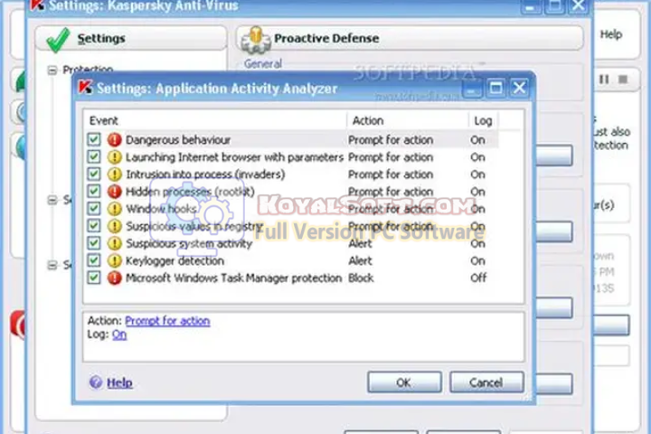Collapse the second settings tree node
This screenshot has height=434, width=651.
click(52, 200)
